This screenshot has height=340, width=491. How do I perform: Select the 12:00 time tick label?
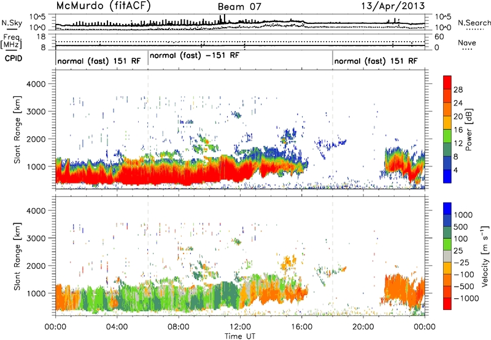coord(240,327)
